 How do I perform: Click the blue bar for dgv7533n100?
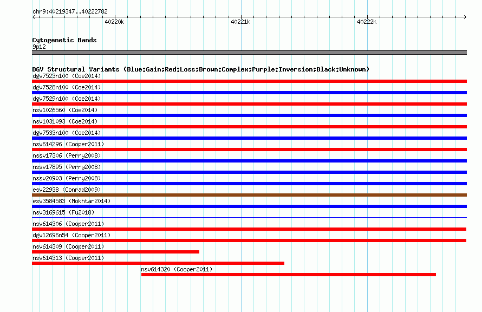tap(249, 138)
